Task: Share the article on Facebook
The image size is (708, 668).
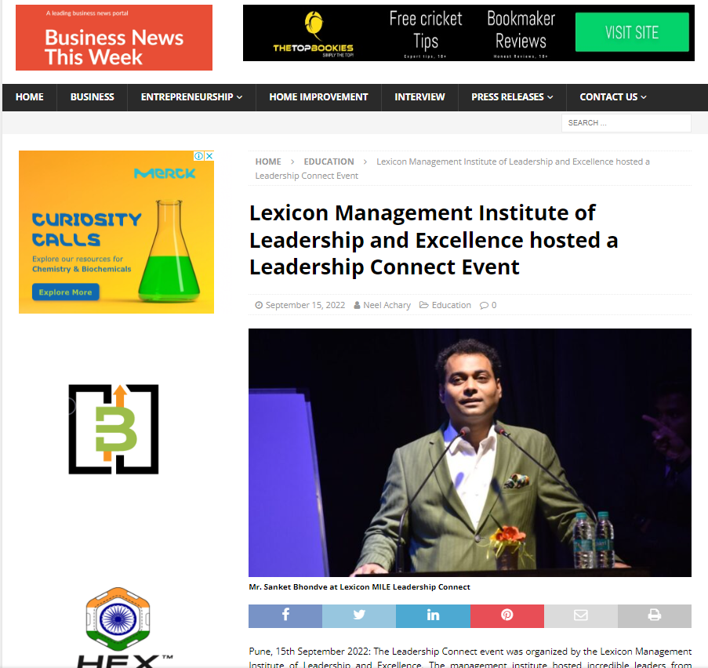Action: [285, 615]
